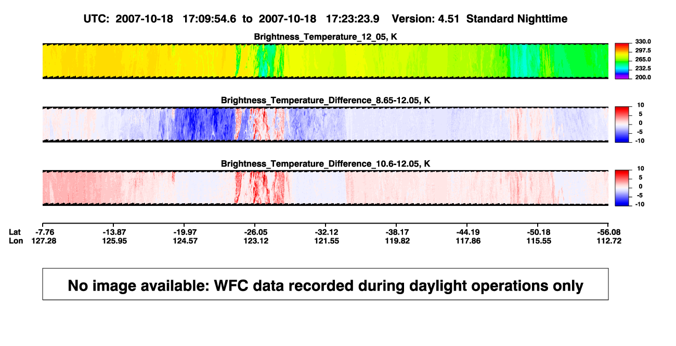Click the Lon axis label
The width and height of the screenshot is (676, 346).
click(16, 241)
